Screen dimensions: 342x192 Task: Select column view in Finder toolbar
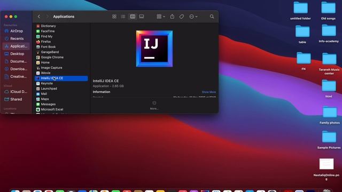[133, 17]
